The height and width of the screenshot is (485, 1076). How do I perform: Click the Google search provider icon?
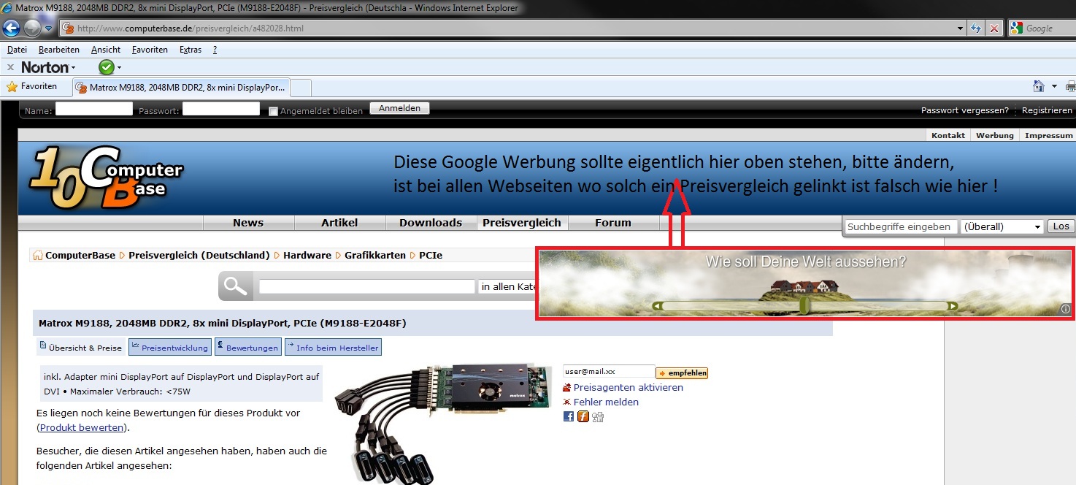click(1015, 28)
